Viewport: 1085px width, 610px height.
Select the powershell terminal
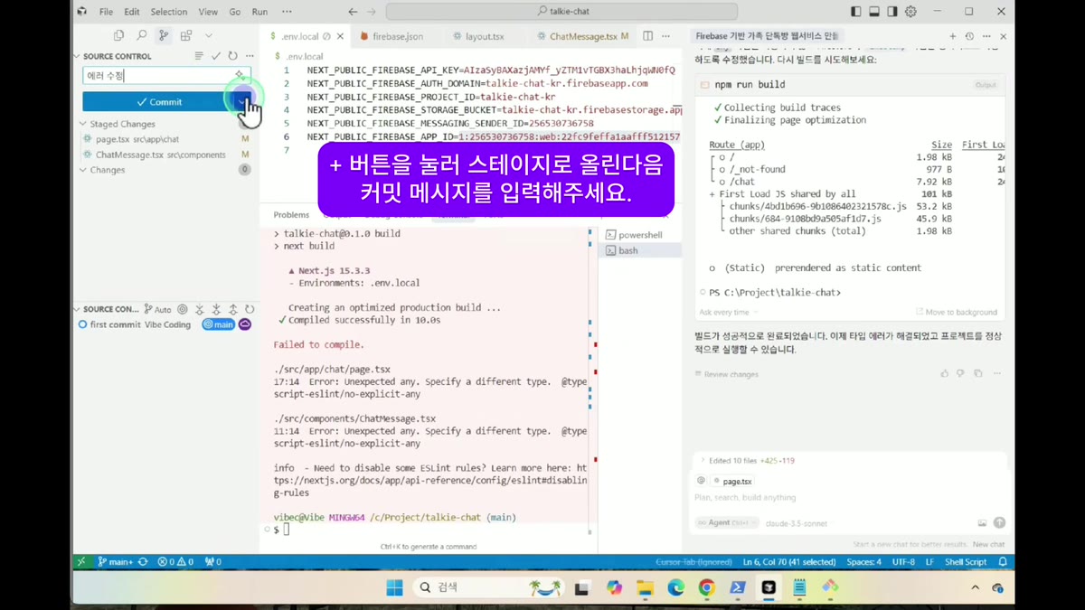coord(640,235)
